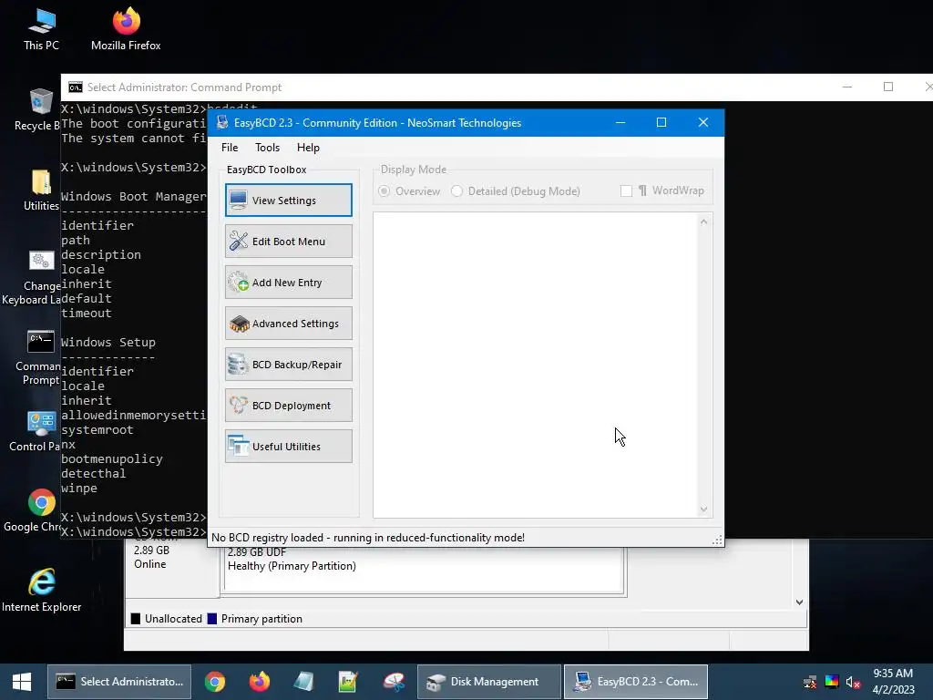Click 'Windows Setup' text in Command Prompt

point(108,343)
